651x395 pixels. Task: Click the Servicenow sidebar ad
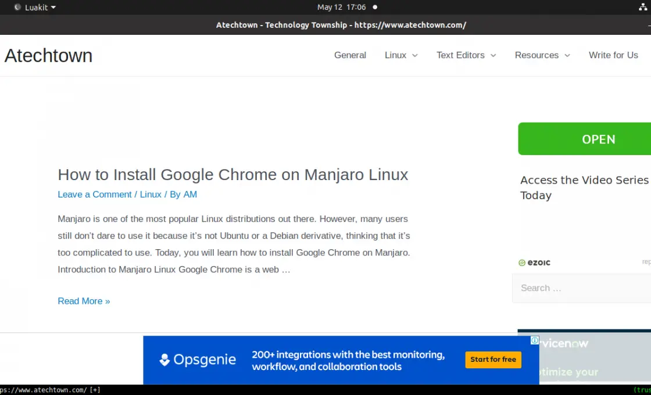pos(584,356)
